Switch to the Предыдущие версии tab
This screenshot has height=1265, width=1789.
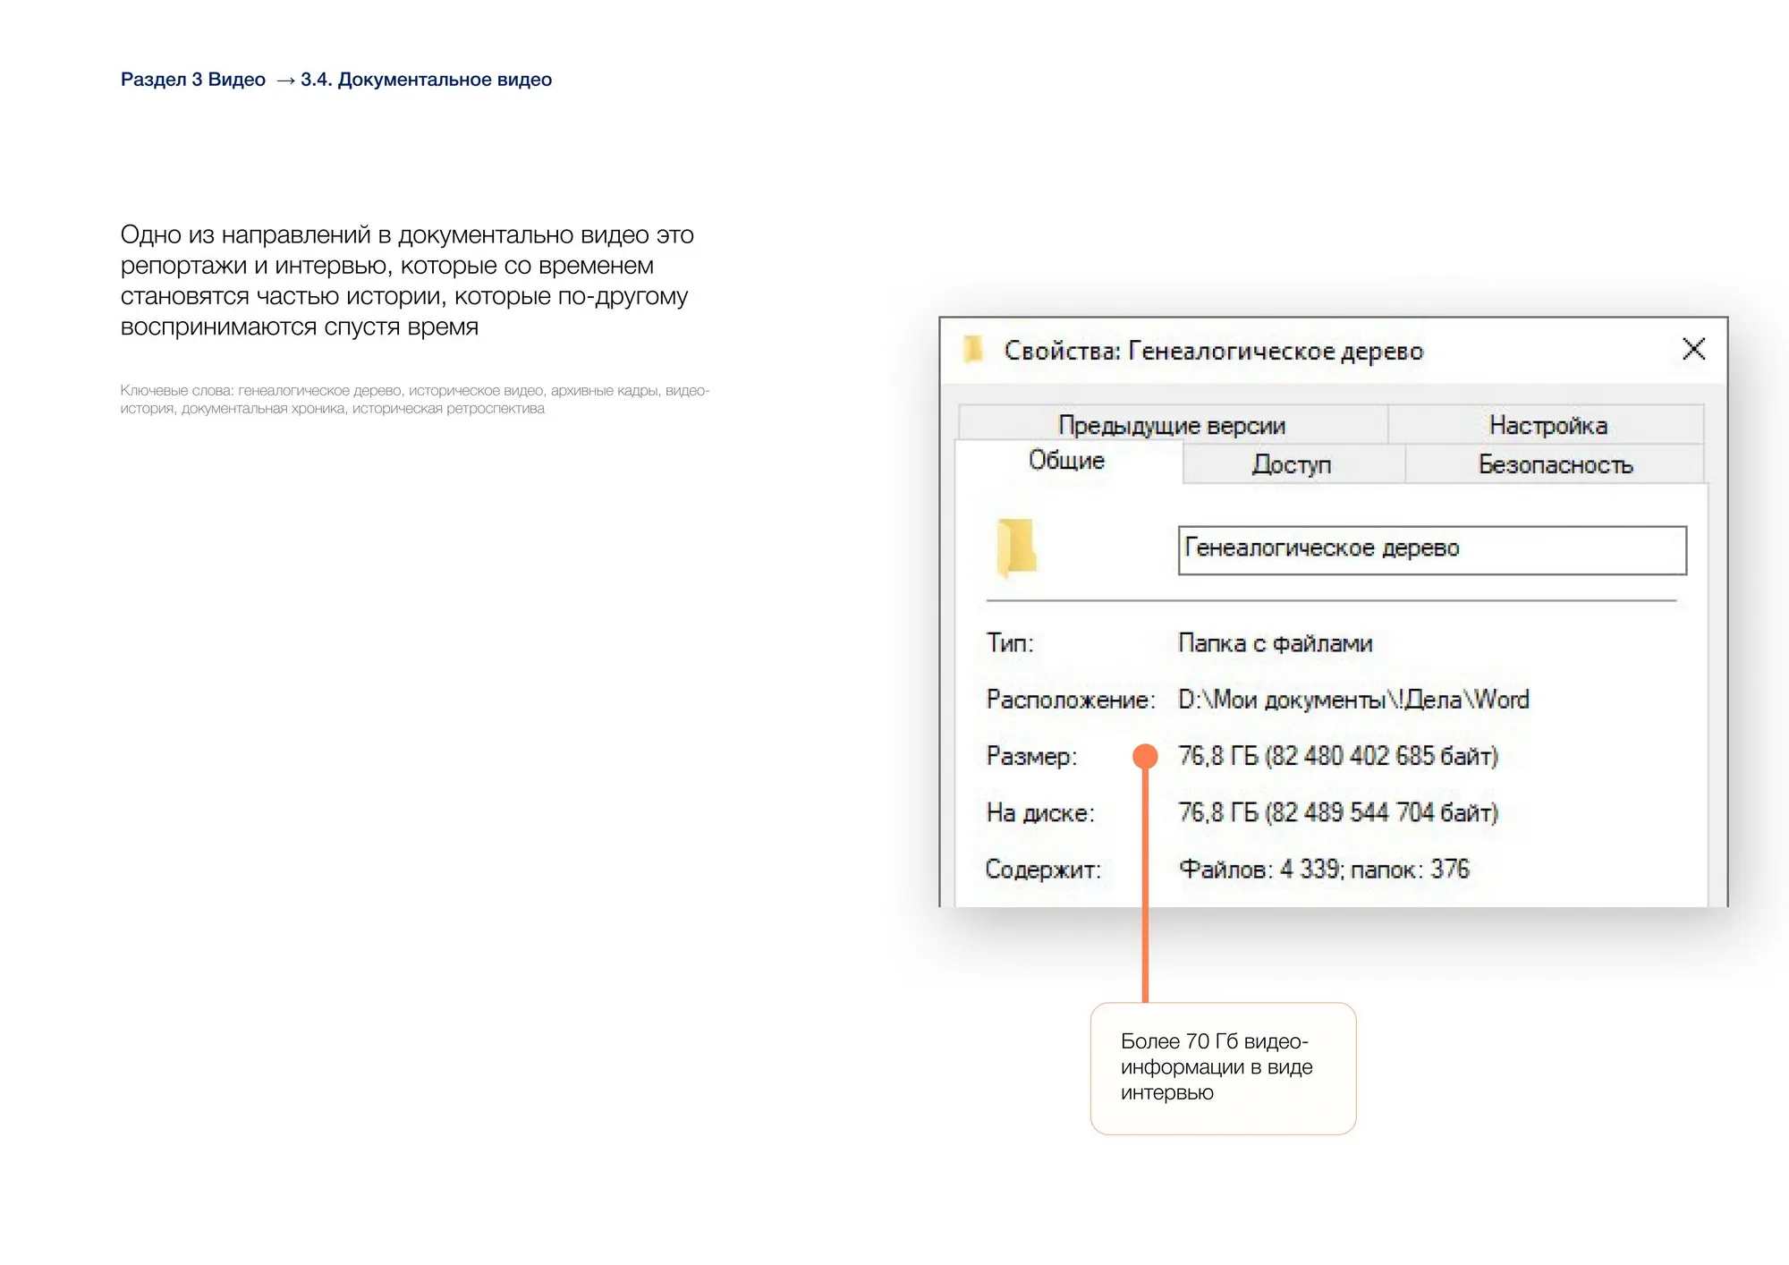(x=1171, y=425)
